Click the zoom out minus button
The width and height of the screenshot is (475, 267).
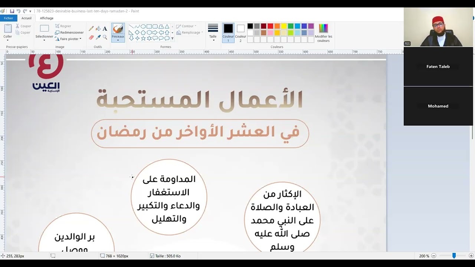[x=433, y=256]
